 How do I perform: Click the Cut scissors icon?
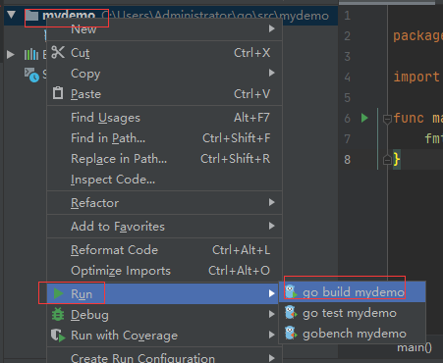(x=58, y=52)
